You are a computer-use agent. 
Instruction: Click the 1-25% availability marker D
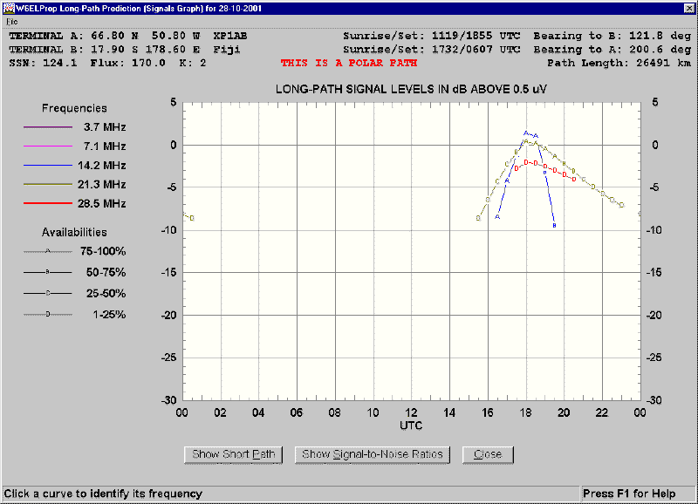(48, 315)
